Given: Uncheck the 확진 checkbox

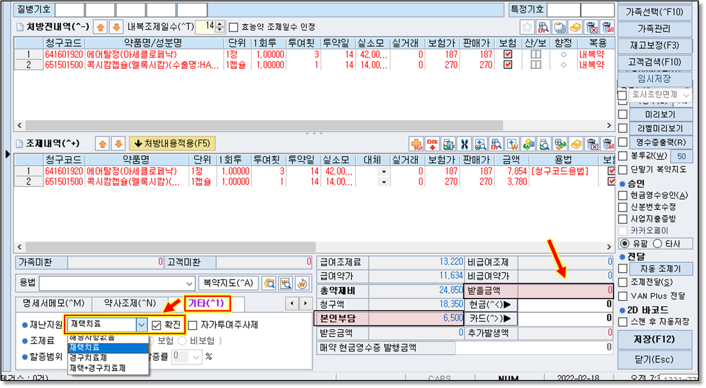Looking at the screenshot, I should pyautogui.click(x=156, y=325).
